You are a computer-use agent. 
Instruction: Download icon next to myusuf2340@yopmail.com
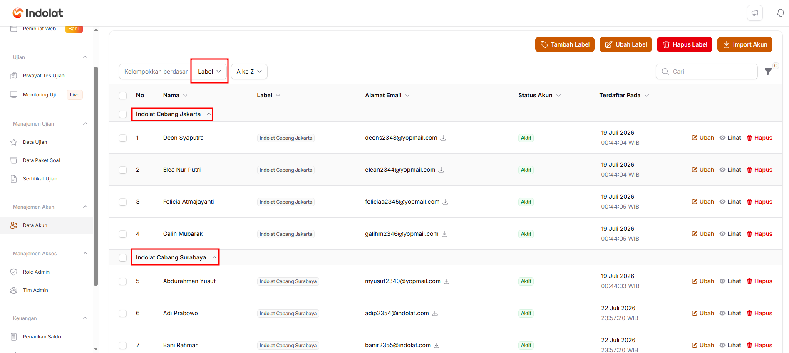click(447, 281)
